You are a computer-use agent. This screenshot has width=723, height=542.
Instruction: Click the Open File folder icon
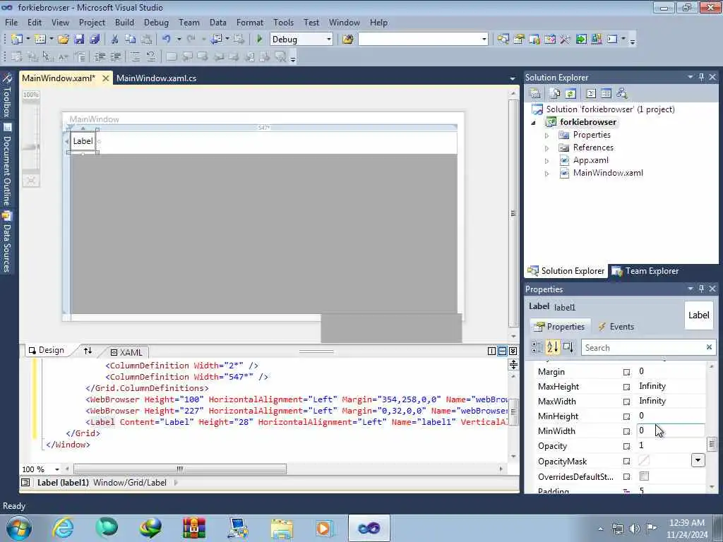click(64, 40)
